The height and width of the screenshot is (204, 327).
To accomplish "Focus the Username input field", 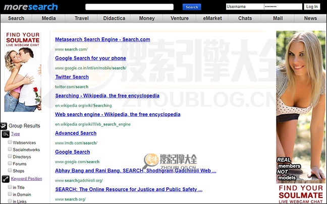I will pos(244,7).
